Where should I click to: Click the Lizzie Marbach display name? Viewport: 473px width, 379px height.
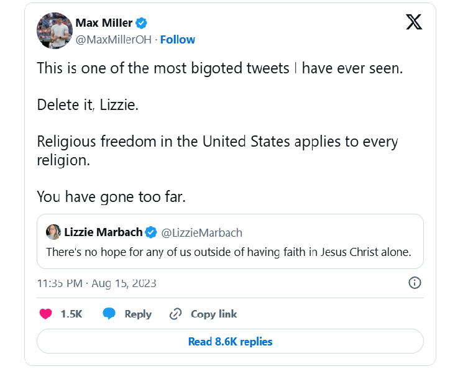pyautogui.click(x=102, y=232)
